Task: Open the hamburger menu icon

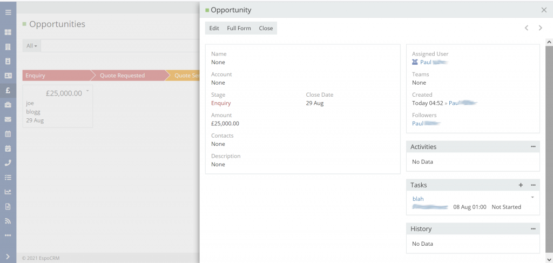Action: (x=8, y=12)
